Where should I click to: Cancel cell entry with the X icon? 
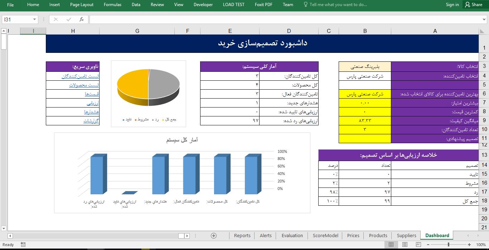[x=55, y=19]
